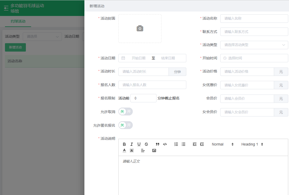Screen dimensions: 289x195
Task: Focus the activity name (请输入名称) input
Action: click(x=254, y=19)
